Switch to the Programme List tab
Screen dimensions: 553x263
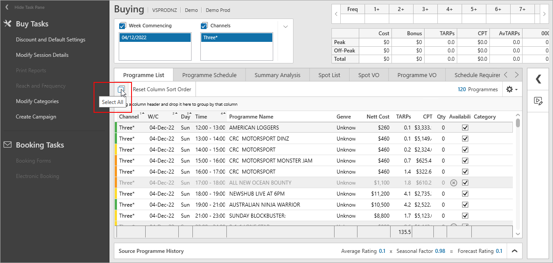[x=144, y=75]
